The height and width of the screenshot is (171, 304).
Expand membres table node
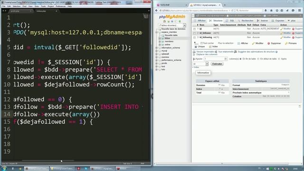click(x=160, y=42)
